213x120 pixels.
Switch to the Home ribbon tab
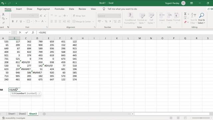click(8, 9)
